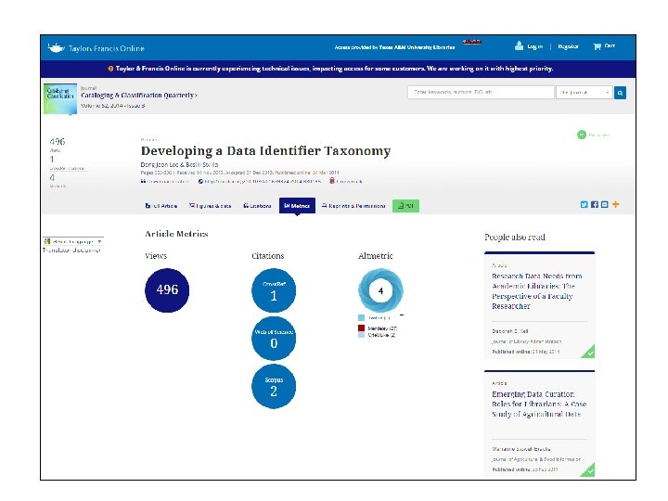Click the Cataloging & Classification journal cover thumbnail
This screenshot has width=668, height=501.
[x=60, y=99]
